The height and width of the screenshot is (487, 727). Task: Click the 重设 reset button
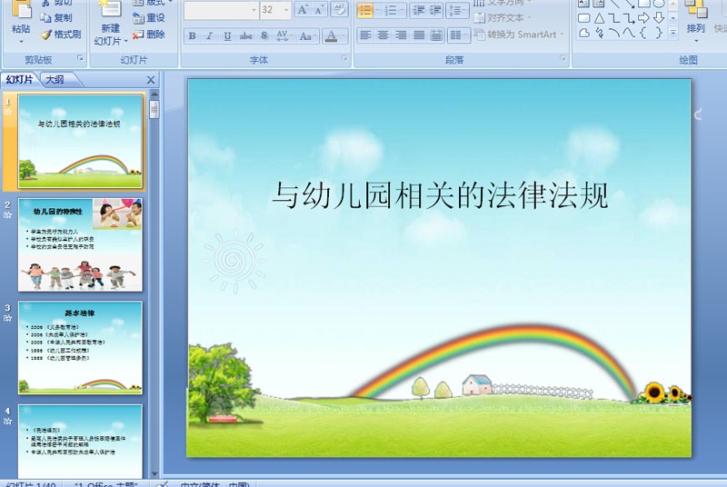coord(149,18)
